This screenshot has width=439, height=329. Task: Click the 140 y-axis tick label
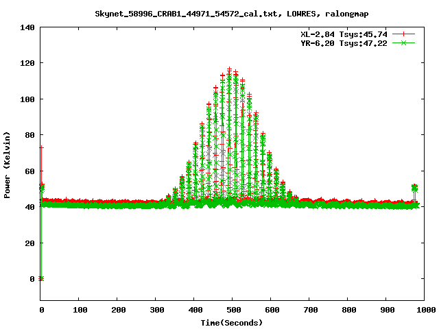tap(27, 27)
